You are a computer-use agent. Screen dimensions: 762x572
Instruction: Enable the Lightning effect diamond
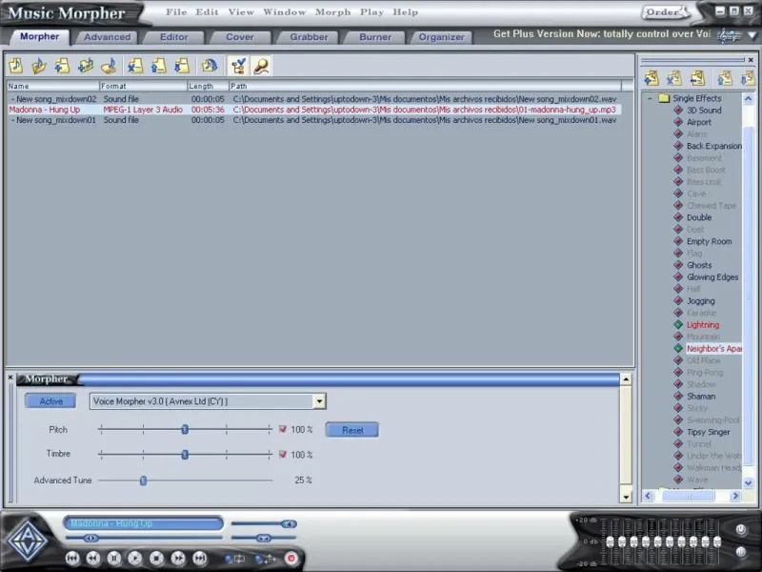(x=678, y=324)
